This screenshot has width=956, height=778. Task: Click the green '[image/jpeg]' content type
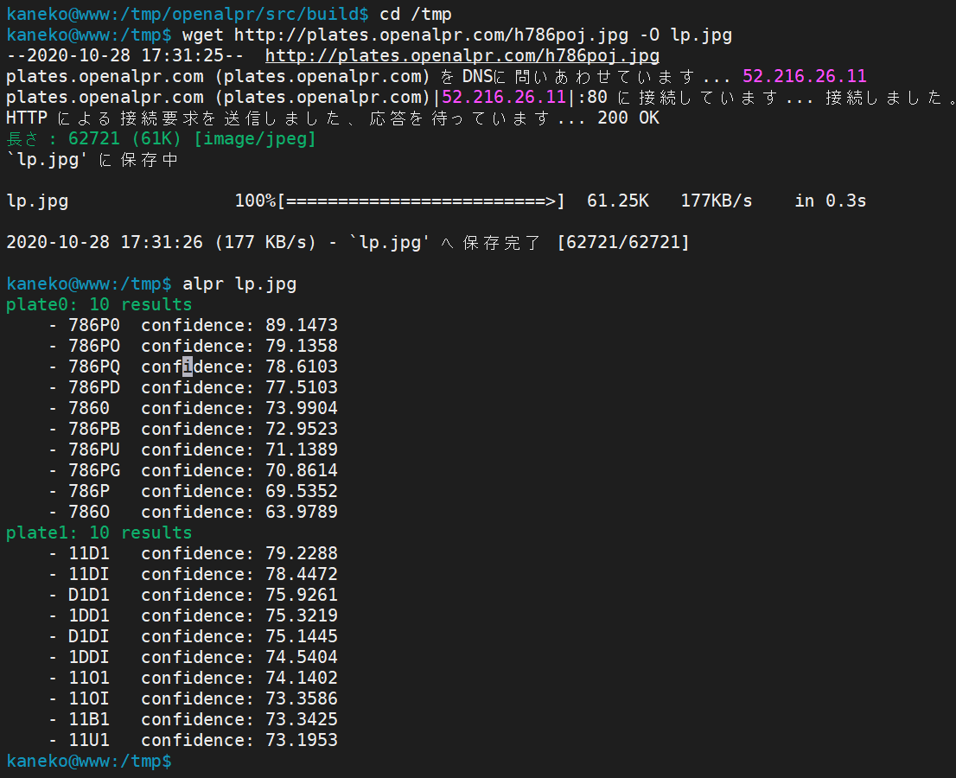click(255, 138)
